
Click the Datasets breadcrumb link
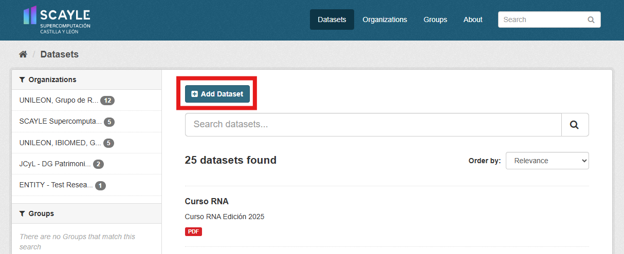click(60, 54)
